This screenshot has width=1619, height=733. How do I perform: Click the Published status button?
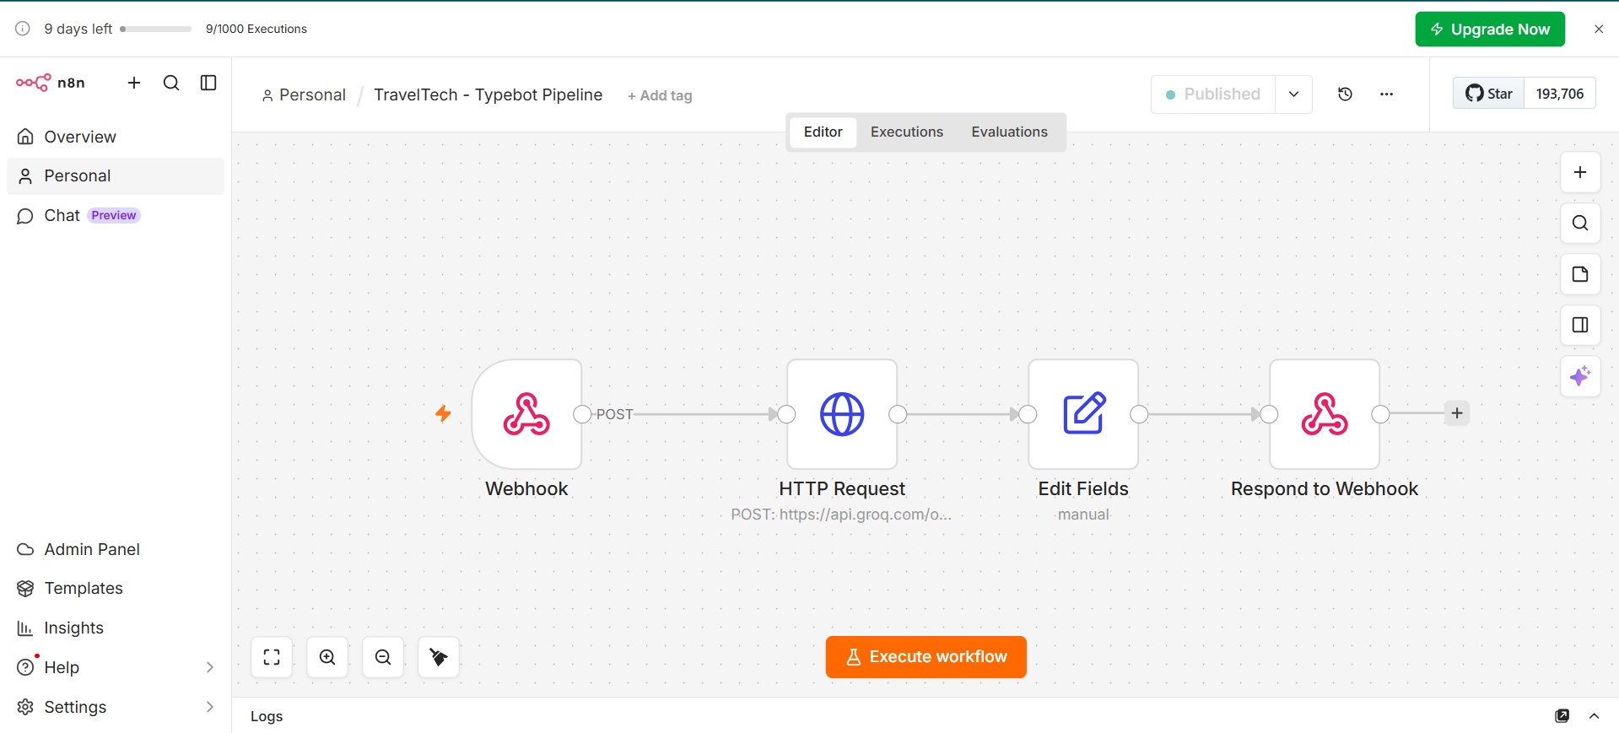tap(1213, 94)
